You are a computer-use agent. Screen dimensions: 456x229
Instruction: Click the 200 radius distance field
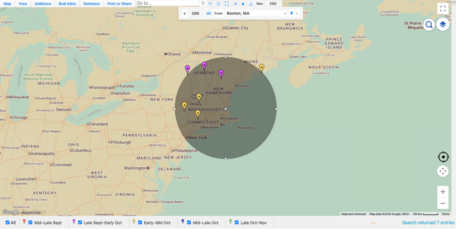(195, 13)
